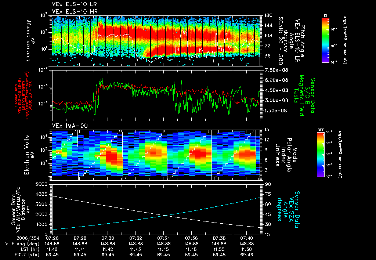Select the 'VEx ELS-10 LR' title text
Viewport: 376px width, 260px height.
(74, 4)
